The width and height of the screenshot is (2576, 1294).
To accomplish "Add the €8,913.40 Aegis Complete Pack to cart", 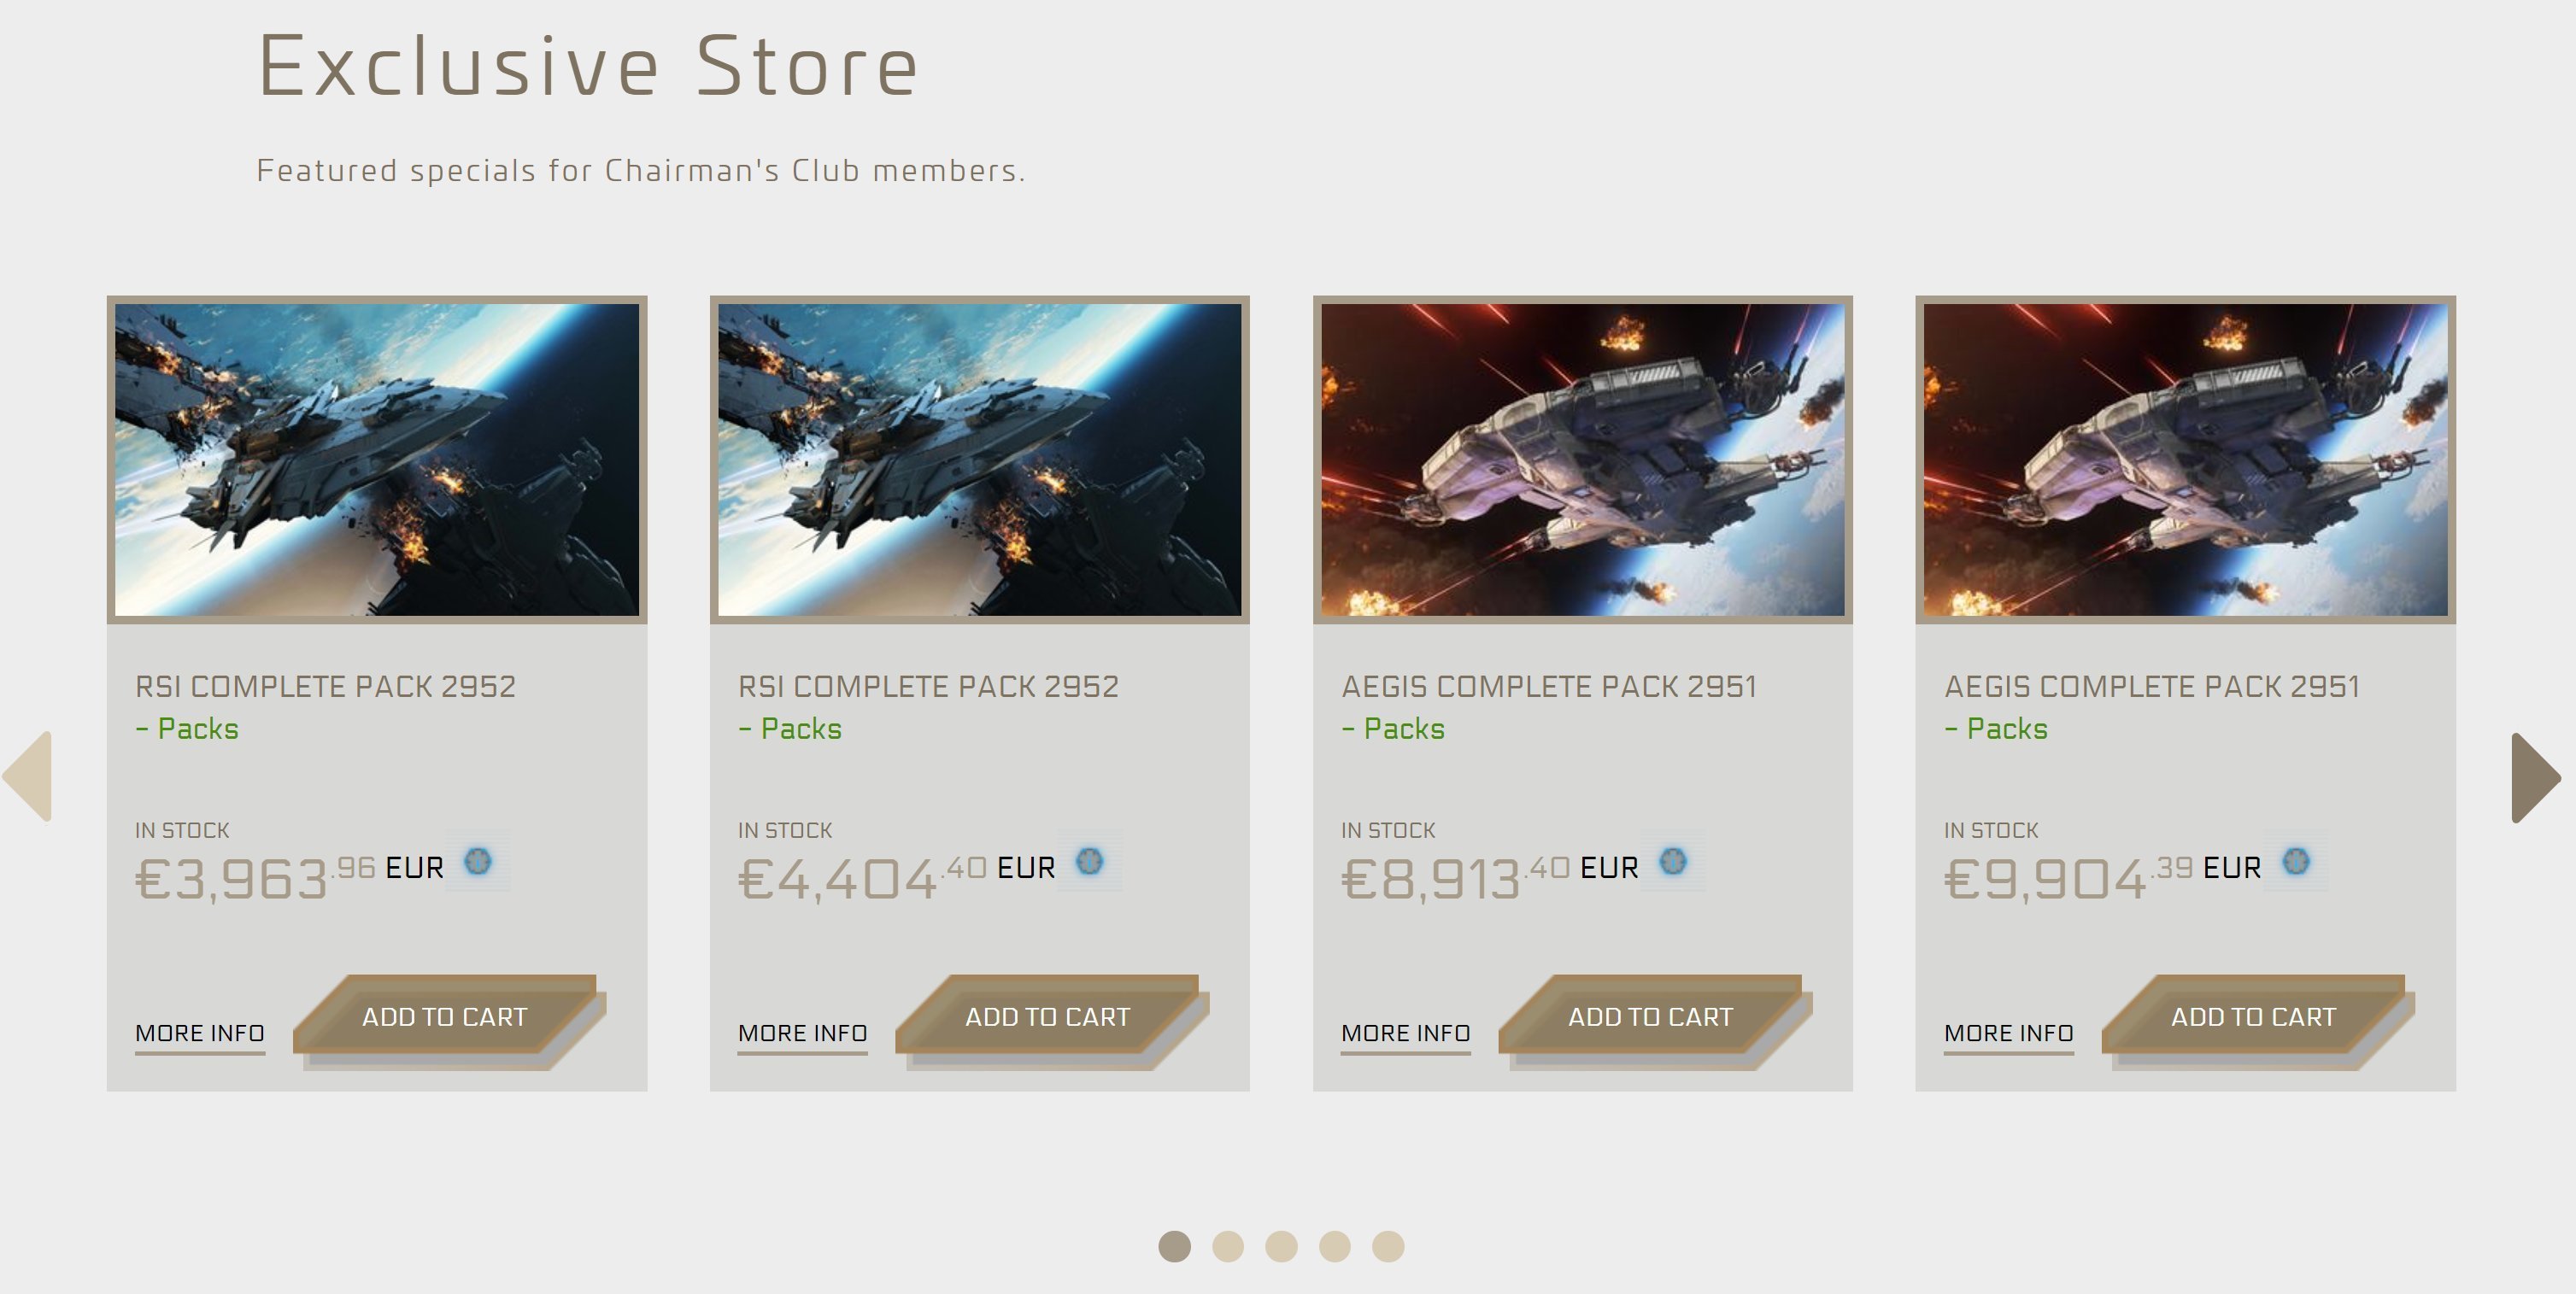I will tap(1651, 1017).
